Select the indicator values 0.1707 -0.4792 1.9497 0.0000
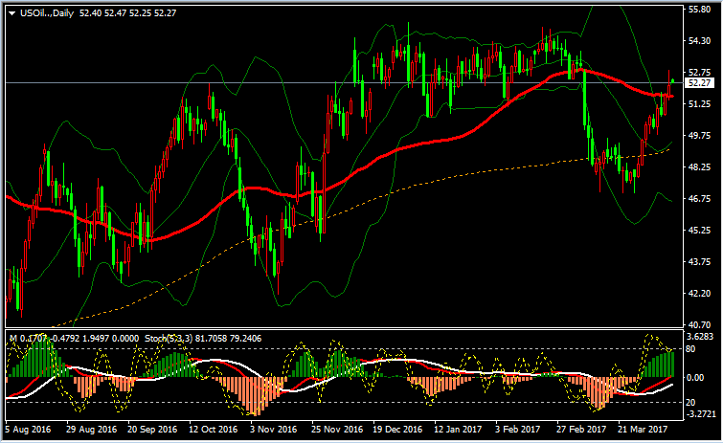Screen dimensions: 723x443 tap(79, 339)
